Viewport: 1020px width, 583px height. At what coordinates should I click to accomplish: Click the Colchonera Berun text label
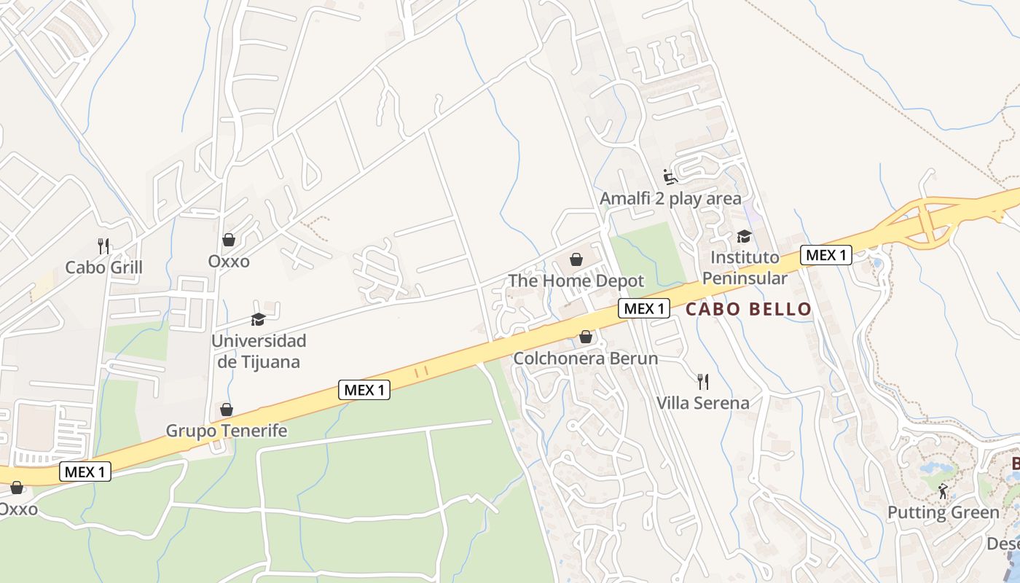pyautogui.click(x=586, y=359)
